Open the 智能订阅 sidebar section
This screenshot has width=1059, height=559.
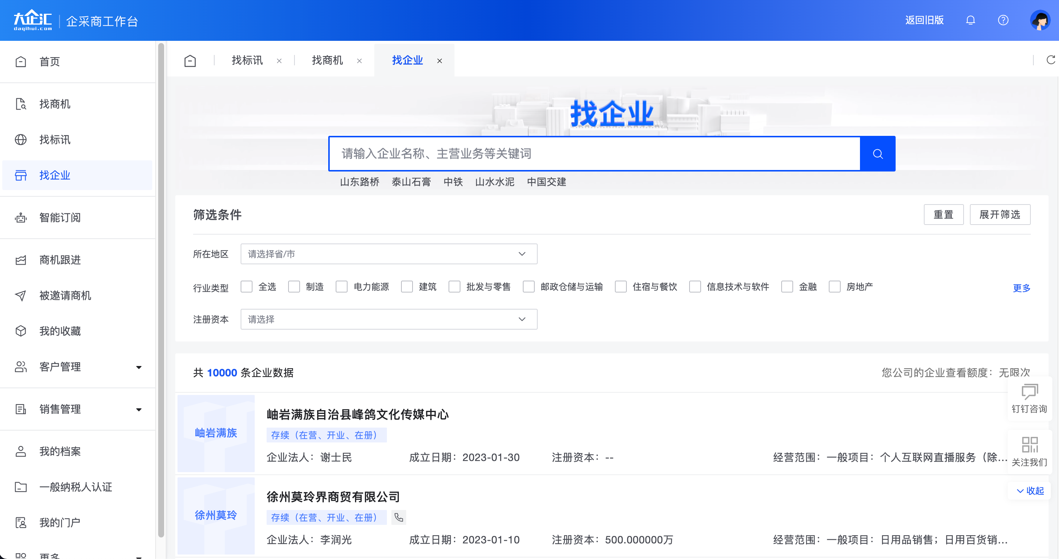click(60, 218)
